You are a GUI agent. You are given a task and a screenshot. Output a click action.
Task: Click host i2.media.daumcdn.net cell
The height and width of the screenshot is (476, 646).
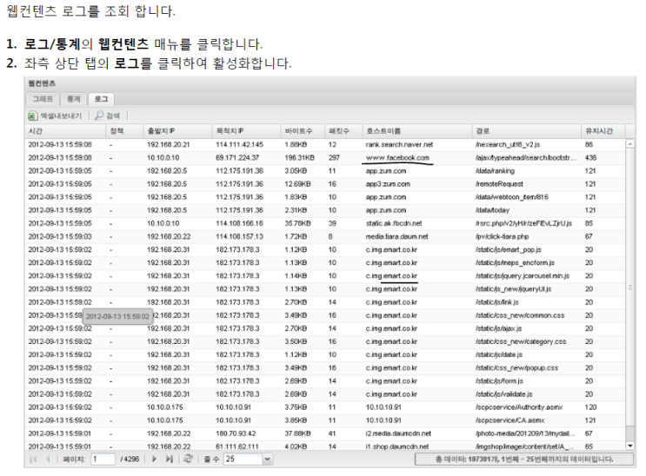click(398, 434)
